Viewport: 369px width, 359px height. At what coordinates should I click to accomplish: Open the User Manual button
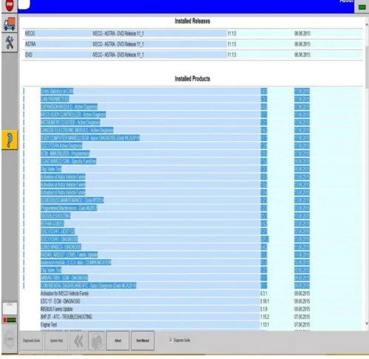click(142, 341)
